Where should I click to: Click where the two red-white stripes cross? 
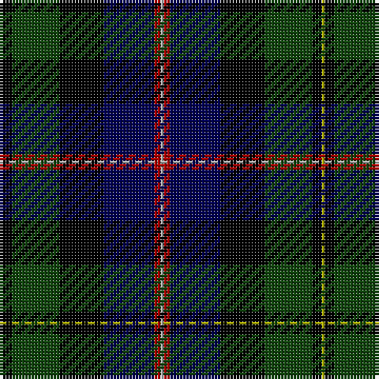click(x=162, y=162)
